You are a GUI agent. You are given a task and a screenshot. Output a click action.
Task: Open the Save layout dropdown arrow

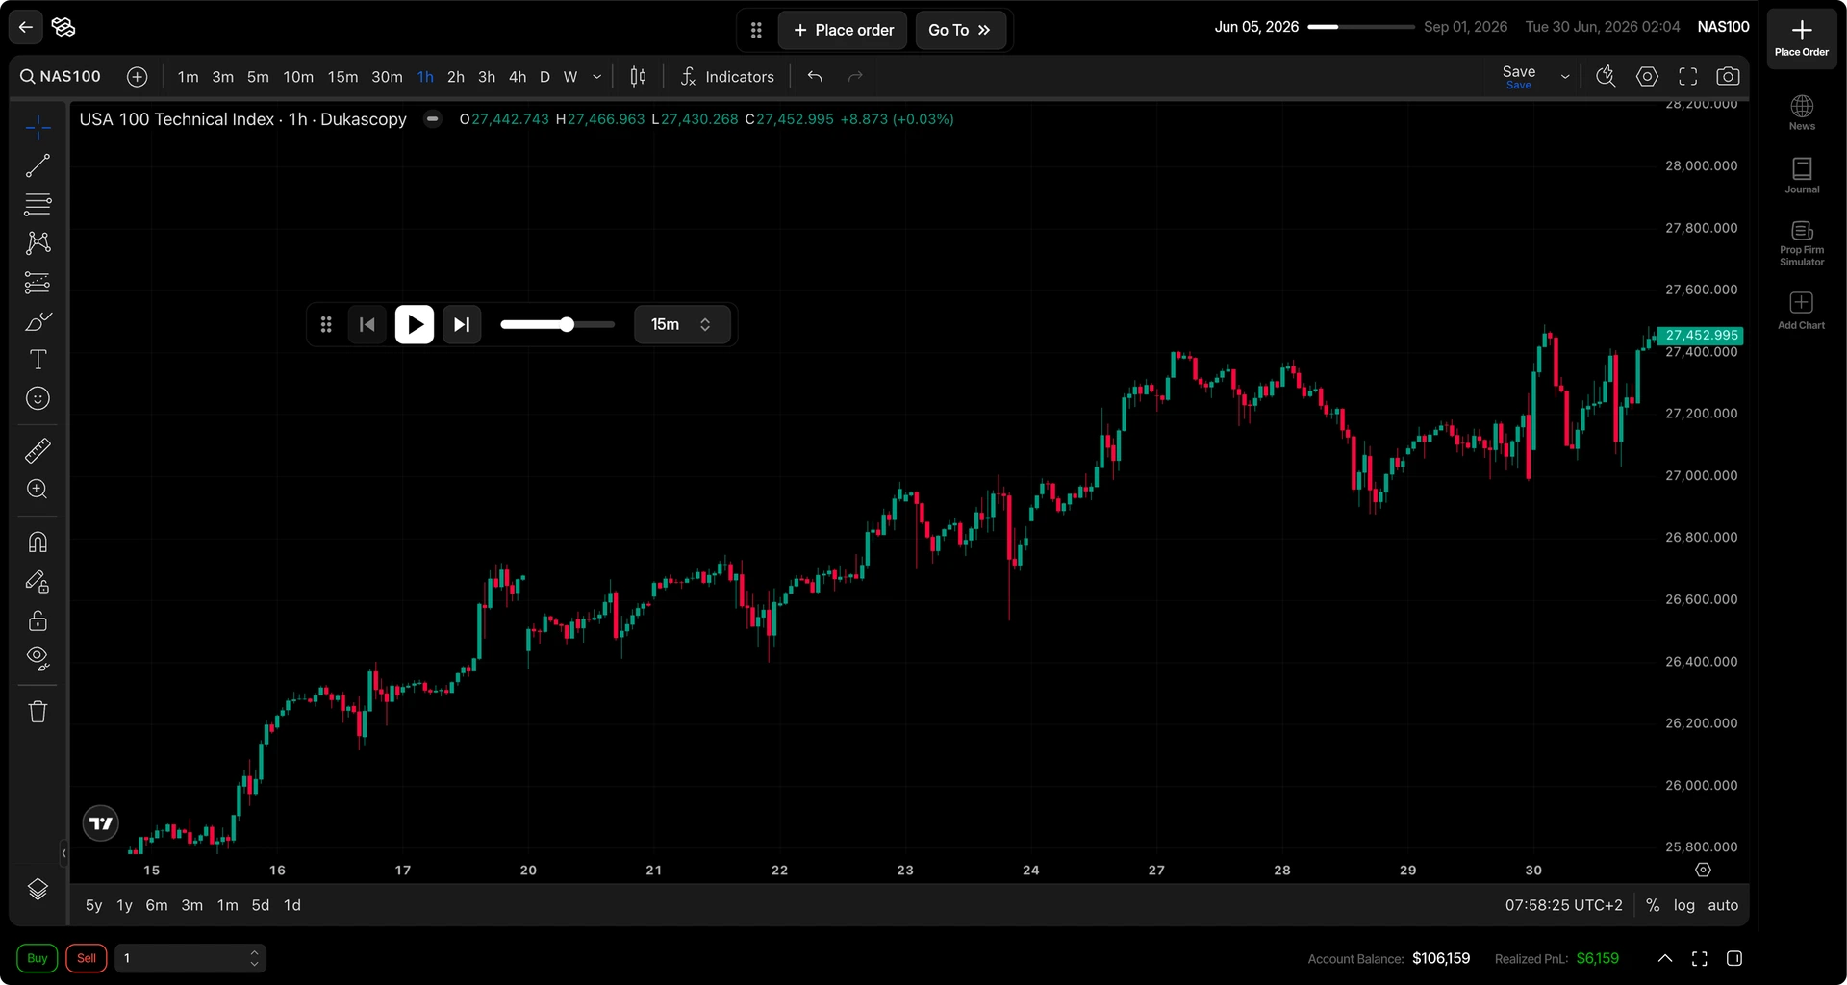[x=1565, y=77]
